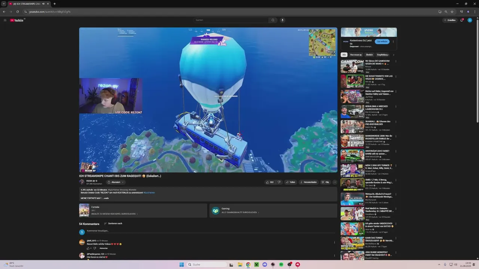This screenshot has width=479, height=269.
Task: Expand description with ...mehr
Action: click(106, 198)
